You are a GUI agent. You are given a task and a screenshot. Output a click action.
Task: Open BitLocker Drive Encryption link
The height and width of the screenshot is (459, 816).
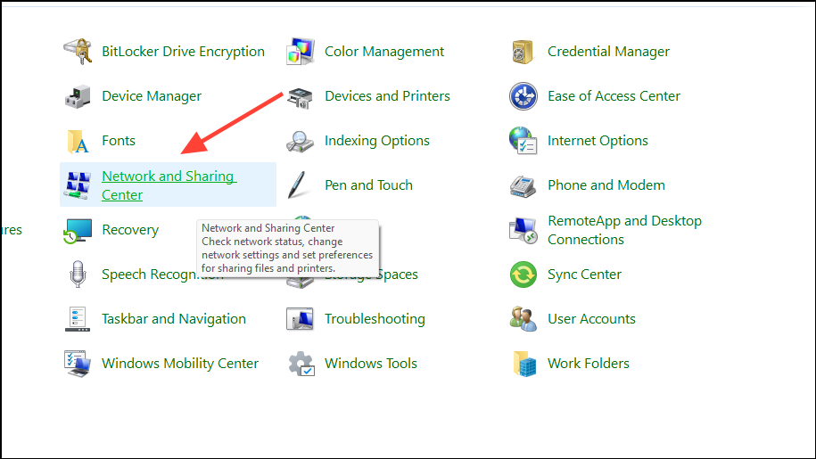tap(183, 52)
